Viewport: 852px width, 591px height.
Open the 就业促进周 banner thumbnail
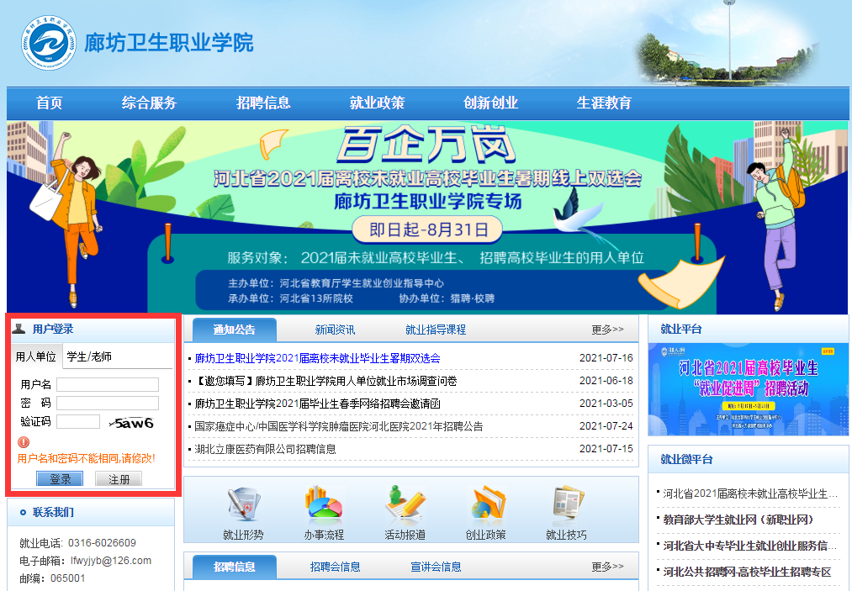(x=748, y=388)
